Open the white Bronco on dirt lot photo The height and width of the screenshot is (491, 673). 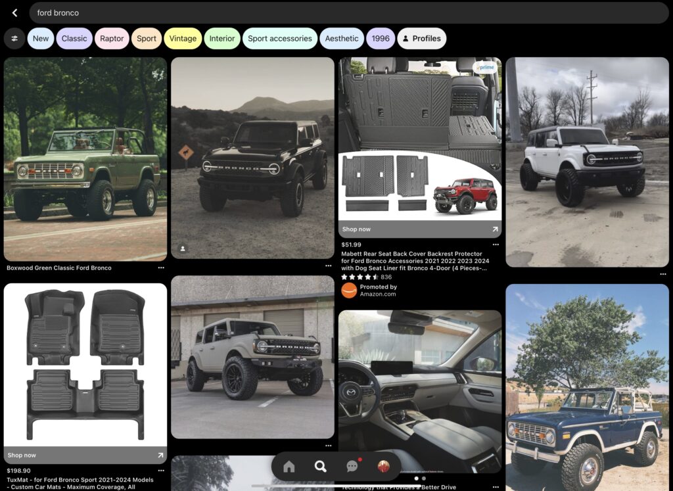[587, 162]
